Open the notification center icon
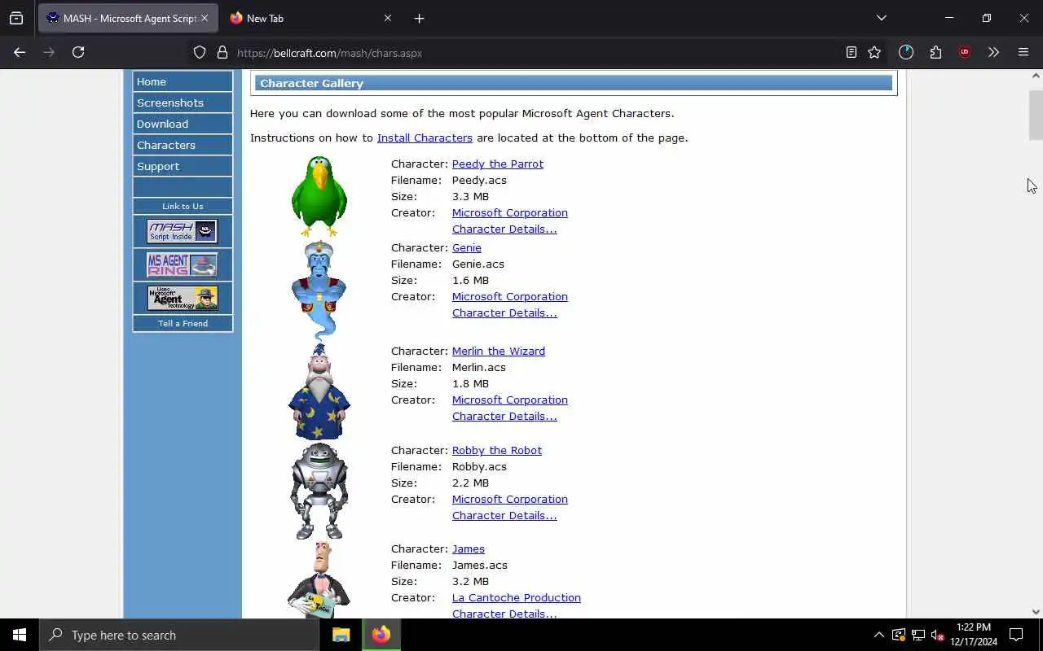 tap(1016, 635)
